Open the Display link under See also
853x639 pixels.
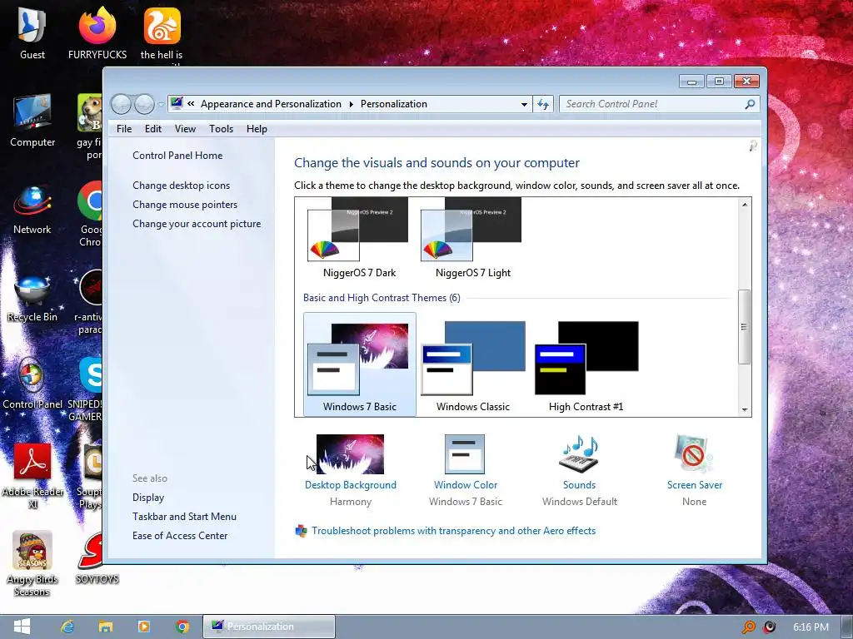click(x=148, y=498)
